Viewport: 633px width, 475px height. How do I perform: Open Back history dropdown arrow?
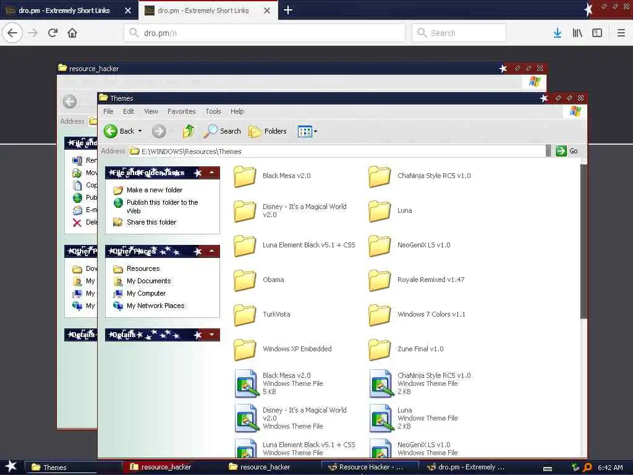[140, 131]
